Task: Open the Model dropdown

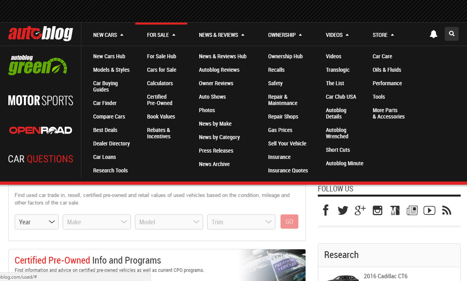Action: click(169, 222)
